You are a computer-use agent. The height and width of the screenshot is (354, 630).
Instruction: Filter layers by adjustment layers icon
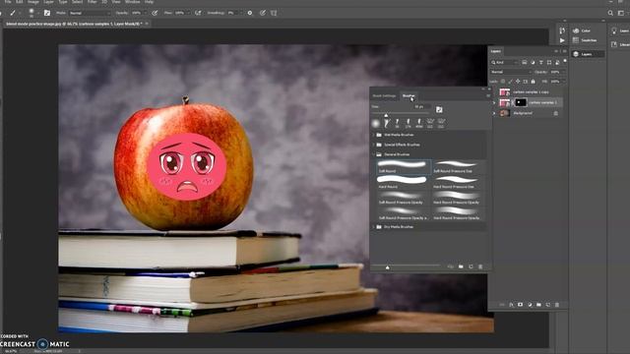pos(533,62)
